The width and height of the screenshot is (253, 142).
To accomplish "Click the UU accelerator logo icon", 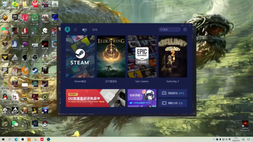I will [x=67, y=29].
